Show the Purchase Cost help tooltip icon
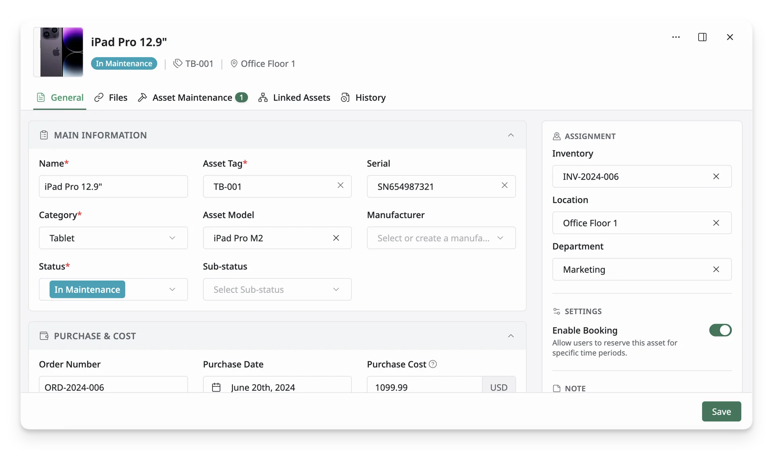The image size is (773, 450). pos(433,364)
